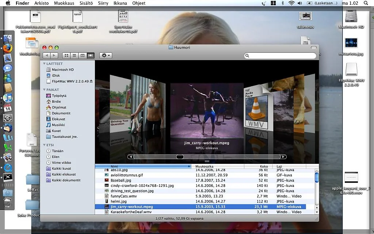The width and height of the screenshot is (374, 234).
Task: Switch to icon view in Finder toolbar
Action: point(66,56)
